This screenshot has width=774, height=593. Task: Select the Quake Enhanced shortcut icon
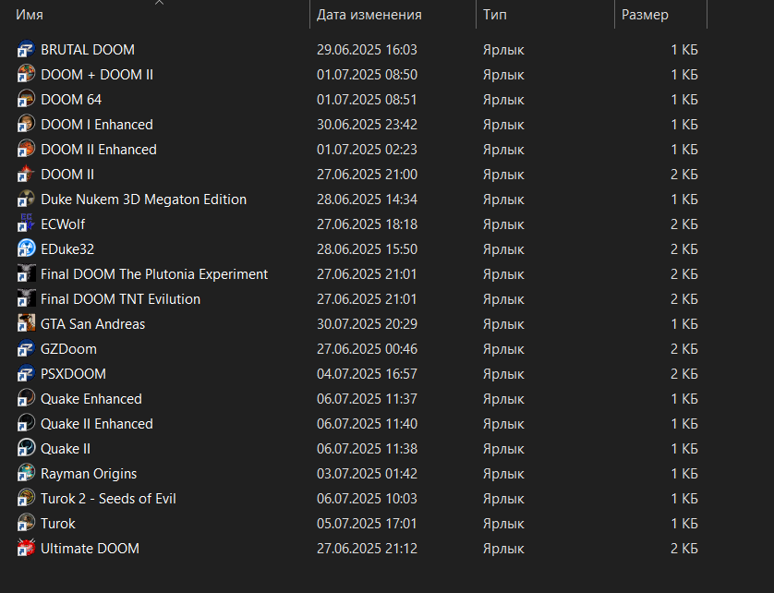tap(26, 398)
